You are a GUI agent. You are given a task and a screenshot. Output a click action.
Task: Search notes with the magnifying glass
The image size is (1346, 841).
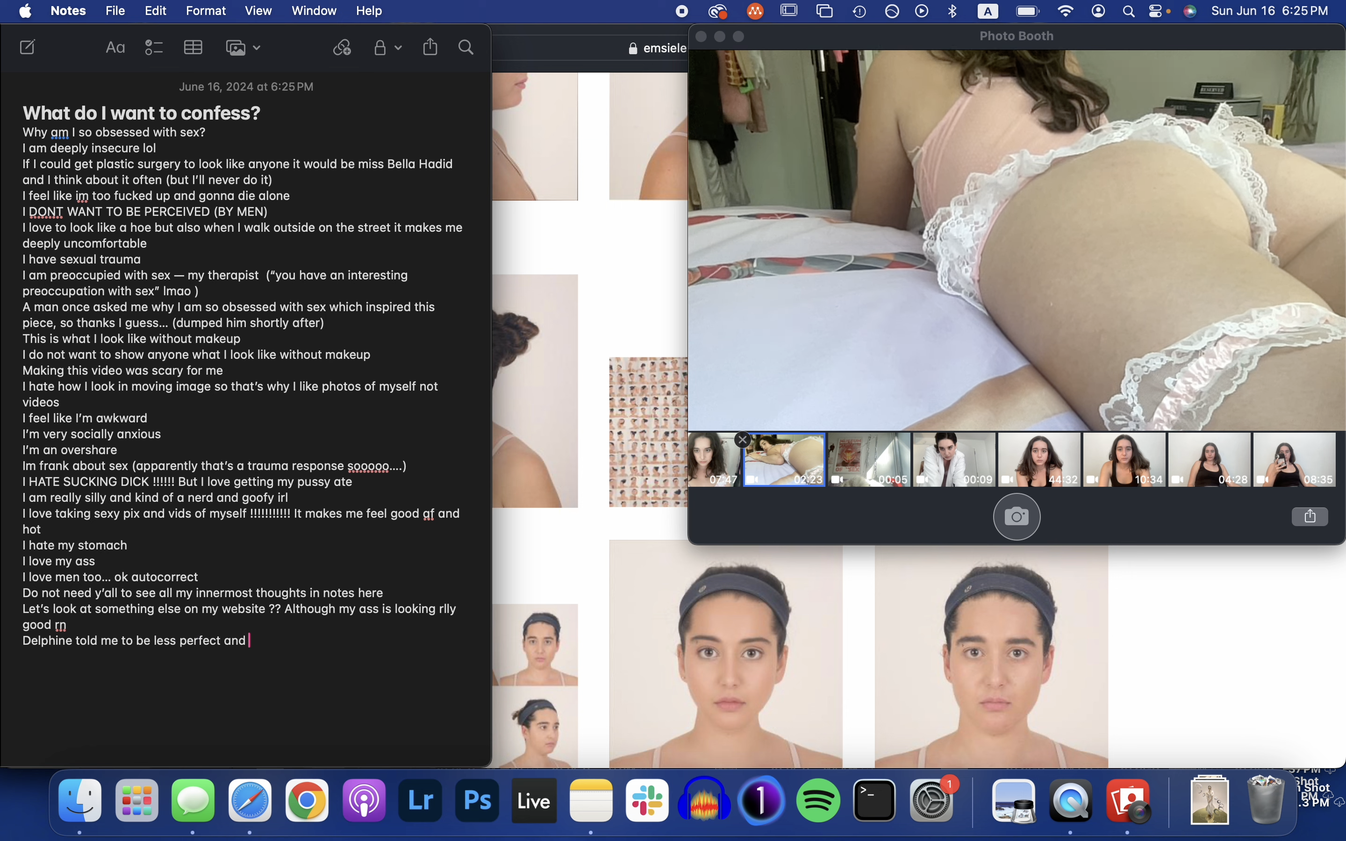tap(466, 48)
